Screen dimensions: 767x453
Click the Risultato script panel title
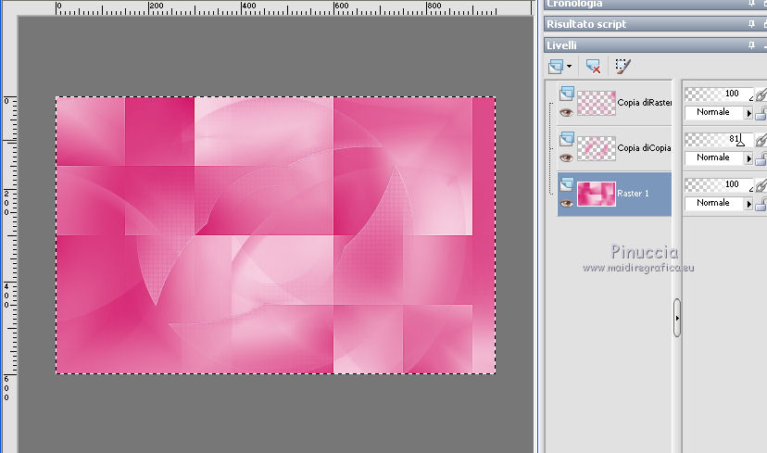coord(586,24)
